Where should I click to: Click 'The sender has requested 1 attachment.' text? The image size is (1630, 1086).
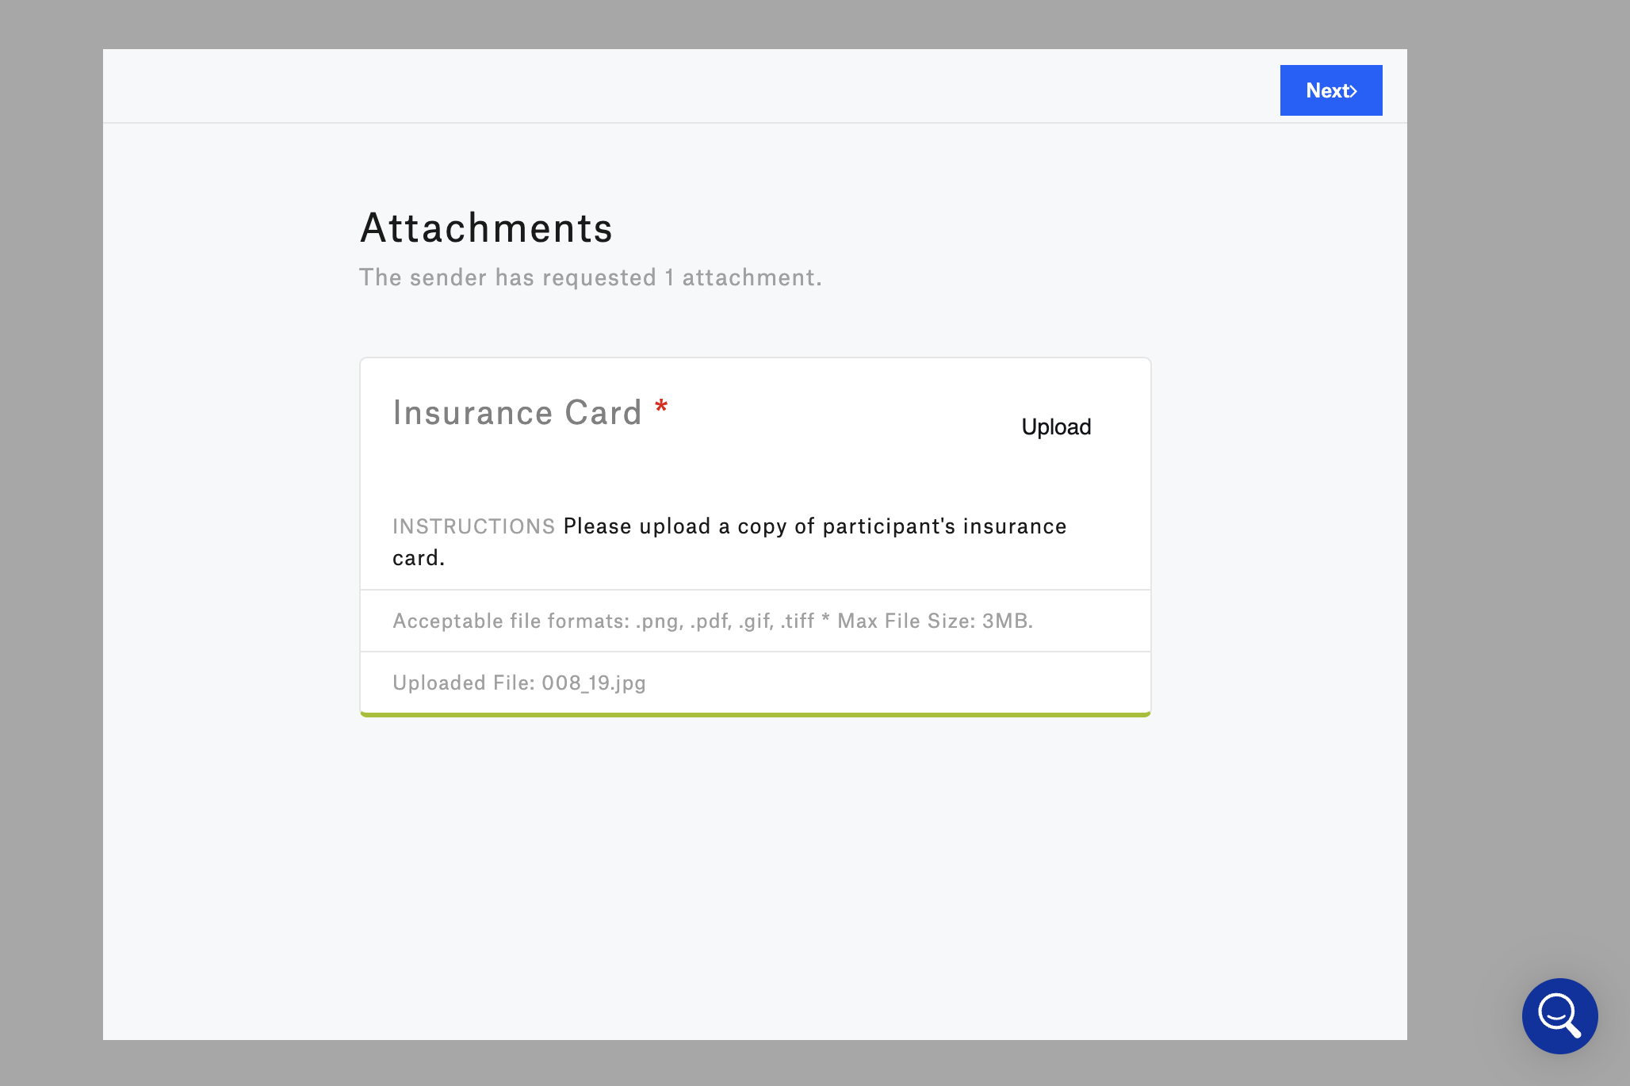point(591,277)
